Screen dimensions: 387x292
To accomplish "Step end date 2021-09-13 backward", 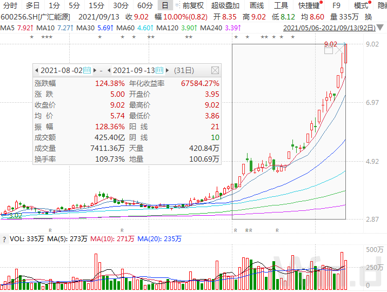I will pos(109,70).
